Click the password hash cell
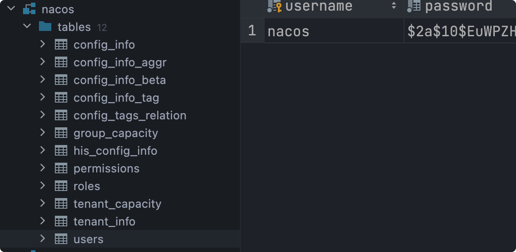The height and width of the screenshot is (252, 516). 460,31
